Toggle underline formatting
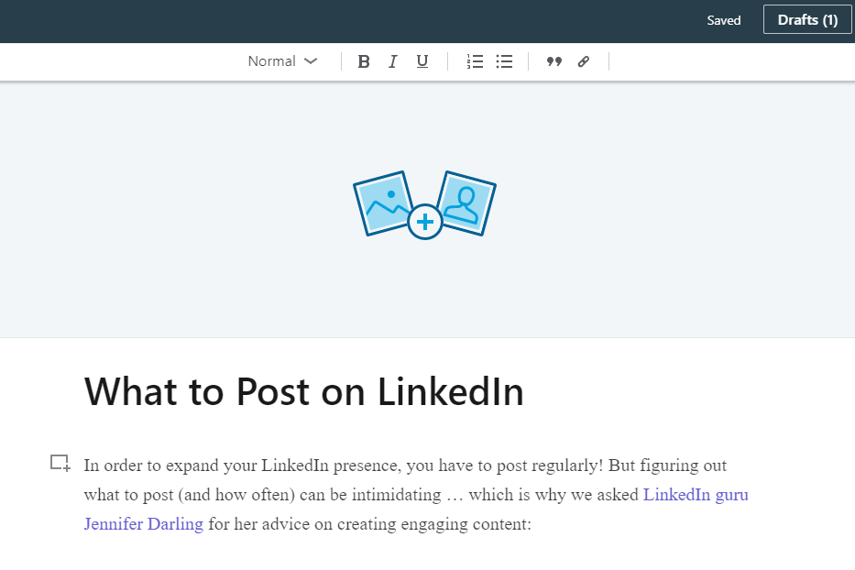The image size is (855, 570). tap(422, 61)
